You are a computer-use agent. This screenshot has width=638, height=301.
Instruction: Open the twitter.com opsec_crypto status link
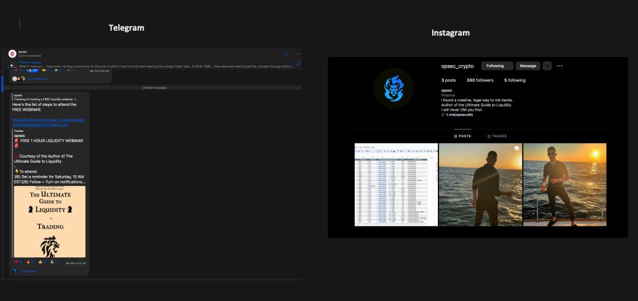pos(48,122)
